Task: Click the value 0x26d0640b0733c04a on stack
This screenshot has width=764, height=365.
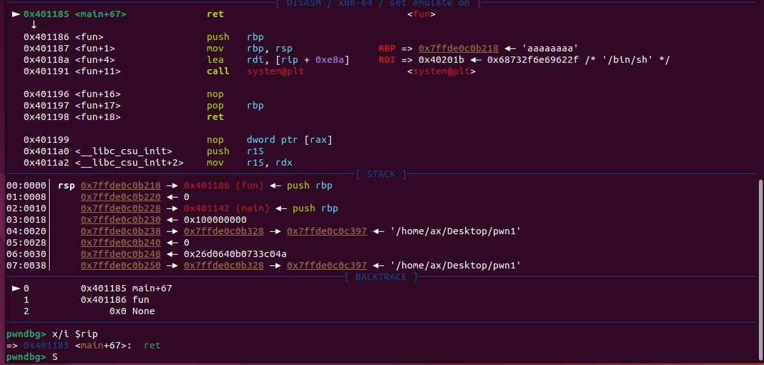Action: click(235, 254)
